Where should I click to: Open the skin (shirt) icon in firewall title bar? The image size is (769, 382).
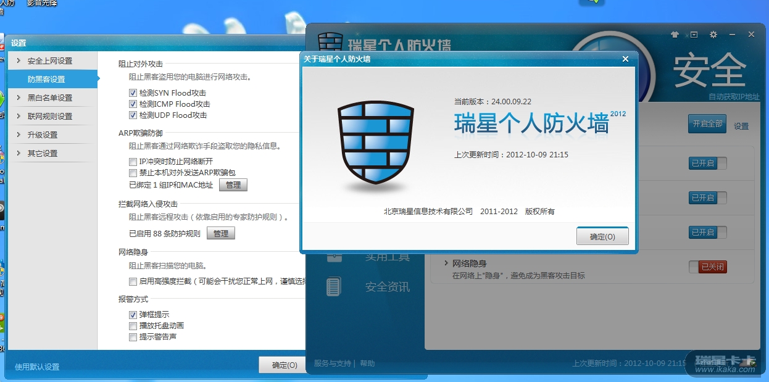point(675,35)
